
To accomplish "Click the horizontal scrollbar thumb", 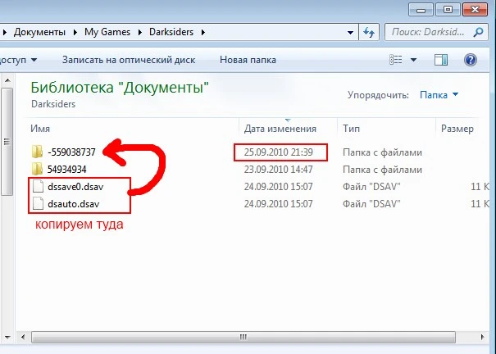I will pyautogui.click(x=243, y=337).
